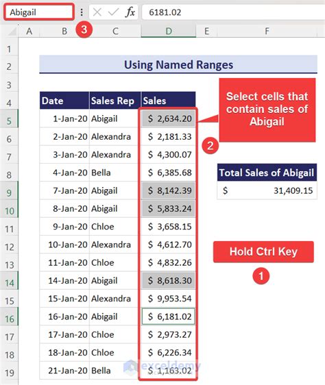Click the Sales Rep header cell

coord(115,101)
